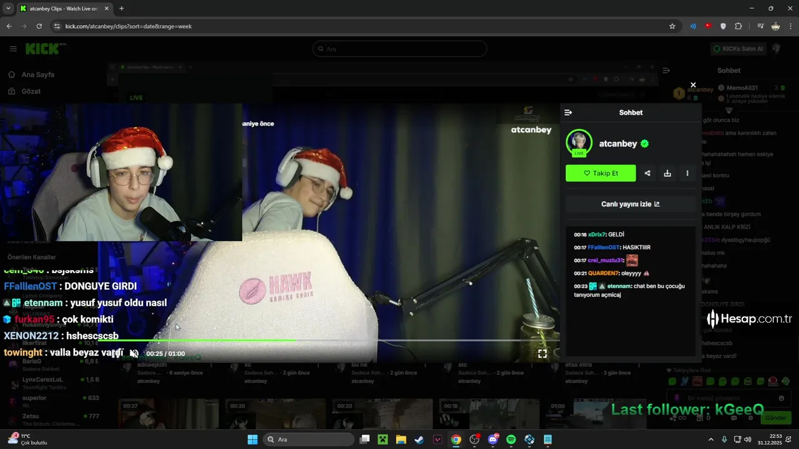The image size is (799, 449).
Task: Open Discord from the taskbar
Action: [x=493, y=440]
